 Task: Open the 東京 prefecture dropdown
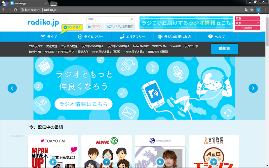click(247, 23)
